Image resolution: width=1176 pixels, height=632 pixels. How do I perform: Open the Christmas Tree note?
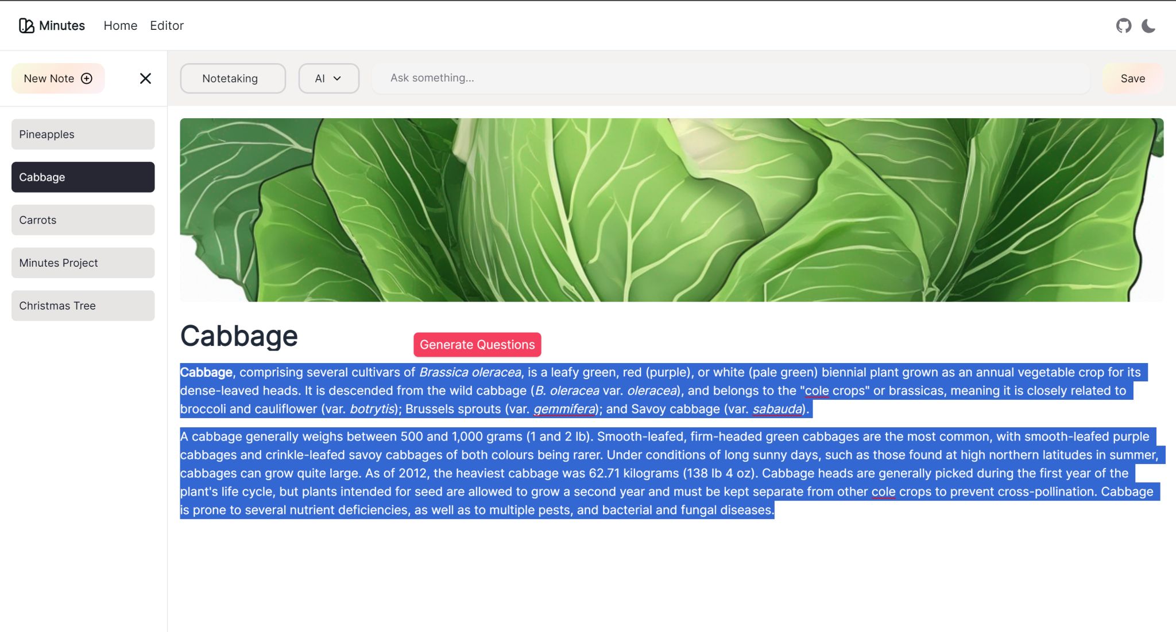pos(83,306)
